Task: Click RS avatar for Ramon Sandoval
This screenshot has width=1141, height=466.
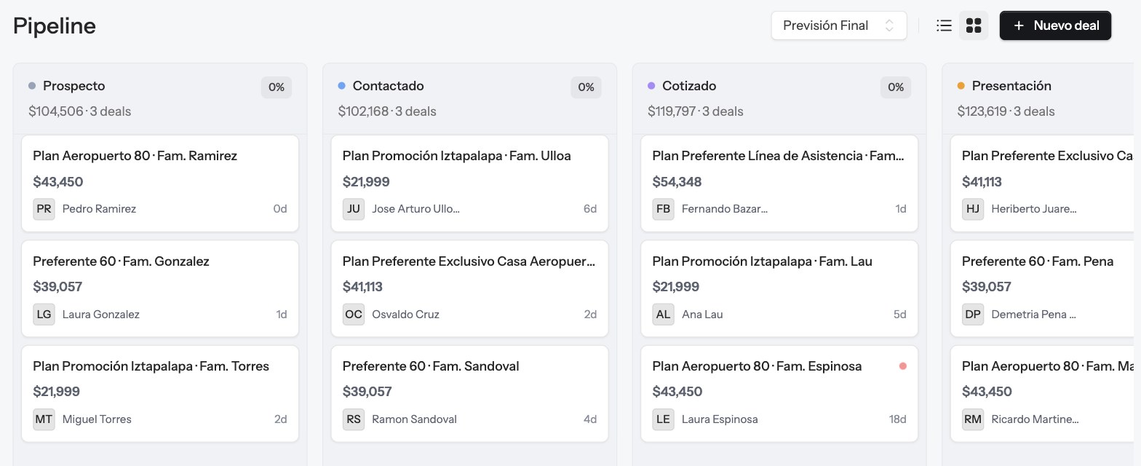Action: (354, 419)
